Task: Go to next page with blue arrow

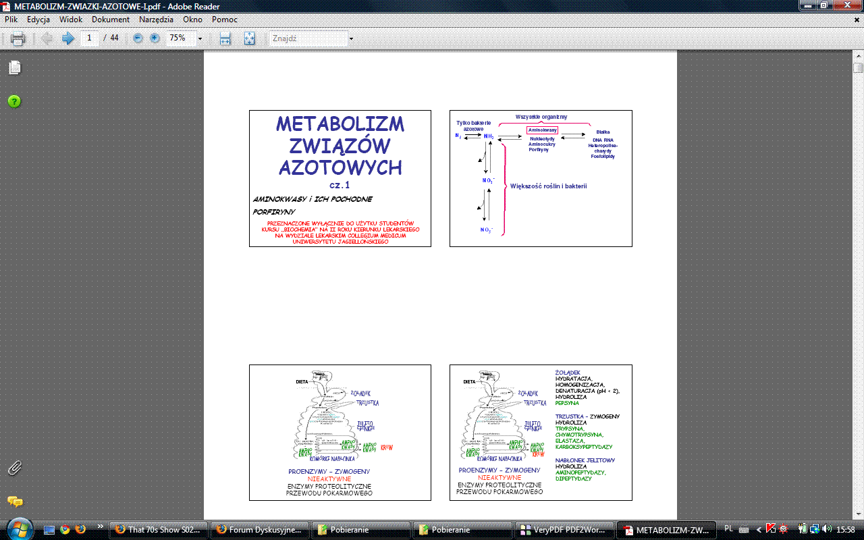Action: (67, 38)
